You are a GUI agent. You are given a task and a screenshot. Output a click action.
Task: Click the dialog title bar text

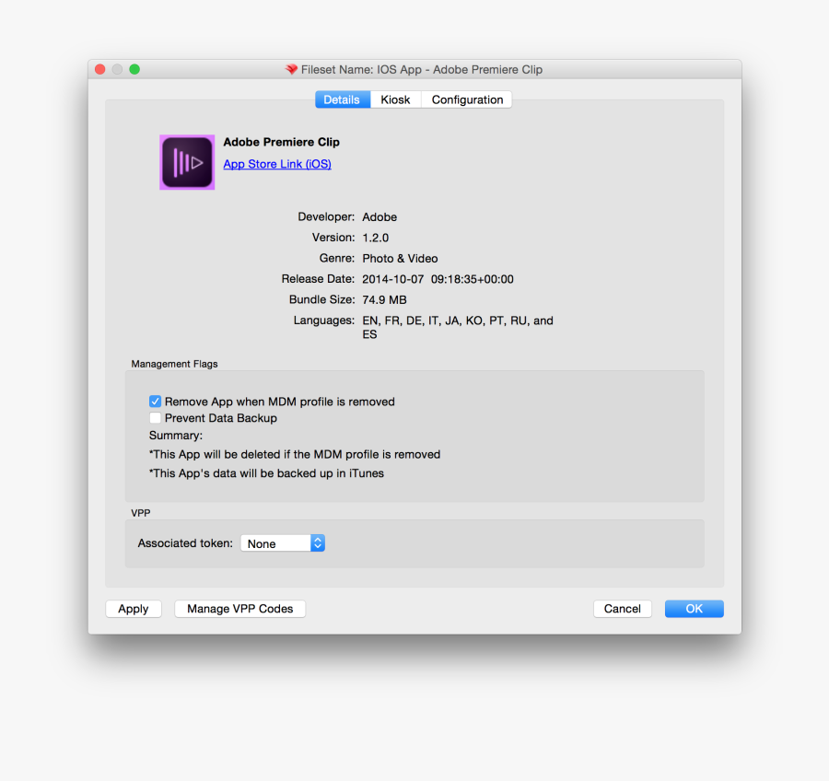[424, 69]
